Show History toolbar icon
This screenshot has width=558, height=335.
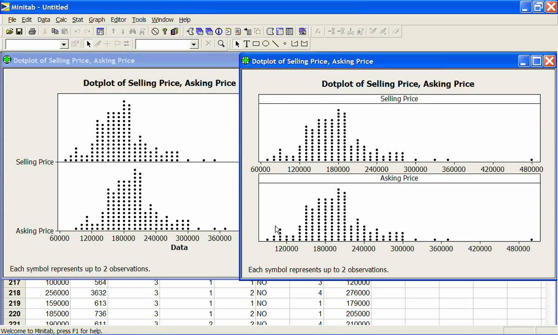click(228, 32)
